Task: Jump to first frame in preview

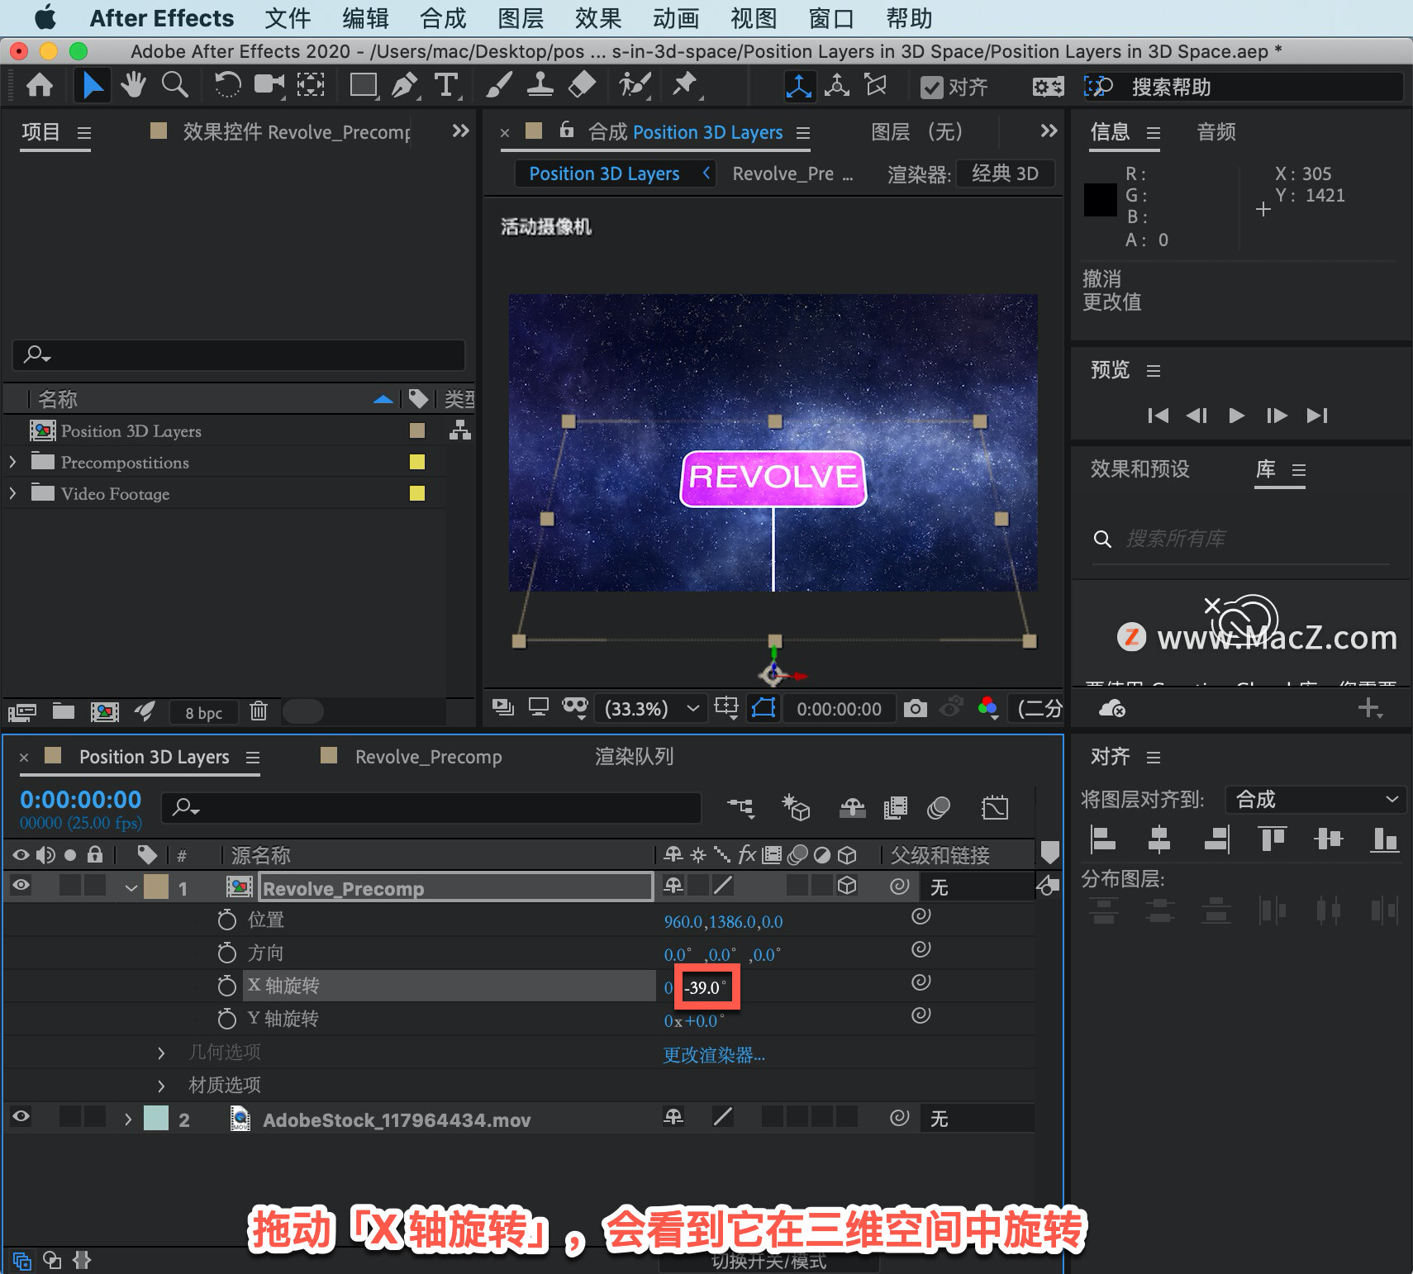Action: tap(1158, 415)
